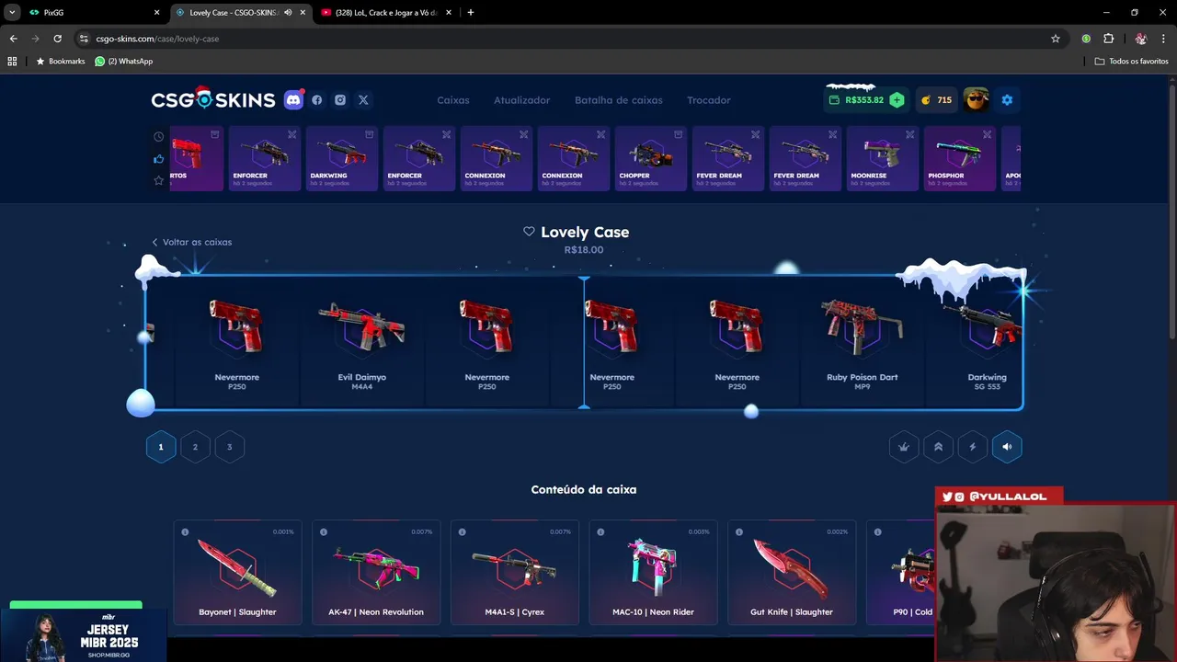Open the MAC-10 Neon Rider card
The width and height of the screenshot is (1177, 662).
[x=654, y=572]
